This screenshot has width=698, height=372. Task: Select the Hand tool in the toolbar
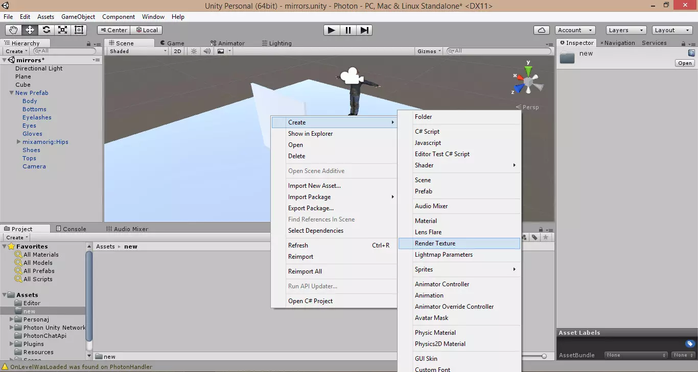[13, 30]
